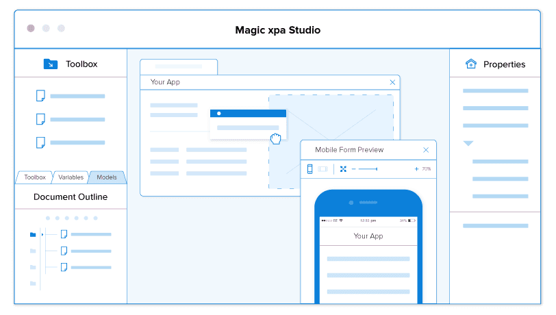Click the Properties house icon
The height and width of the screenshot is (315, 556).
[470, 64]
